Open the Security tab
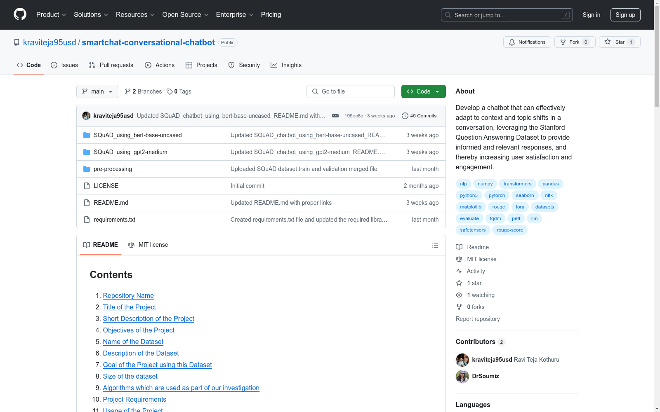This screenshot has height=412, width=660. tap(244, 65)
